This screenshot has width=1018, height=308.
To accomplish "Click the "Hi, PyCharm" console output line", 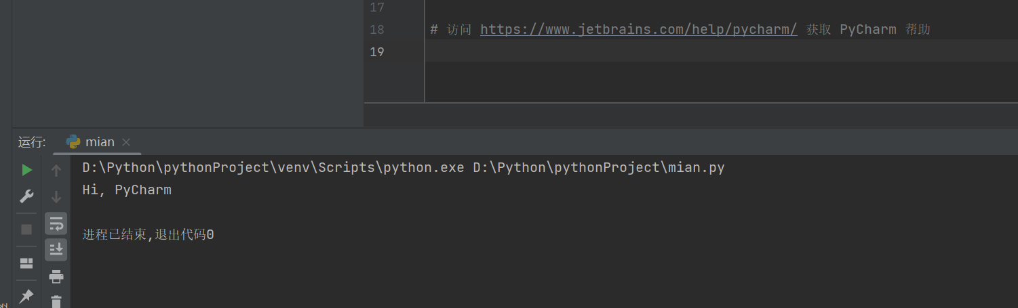I will [127, 190].
